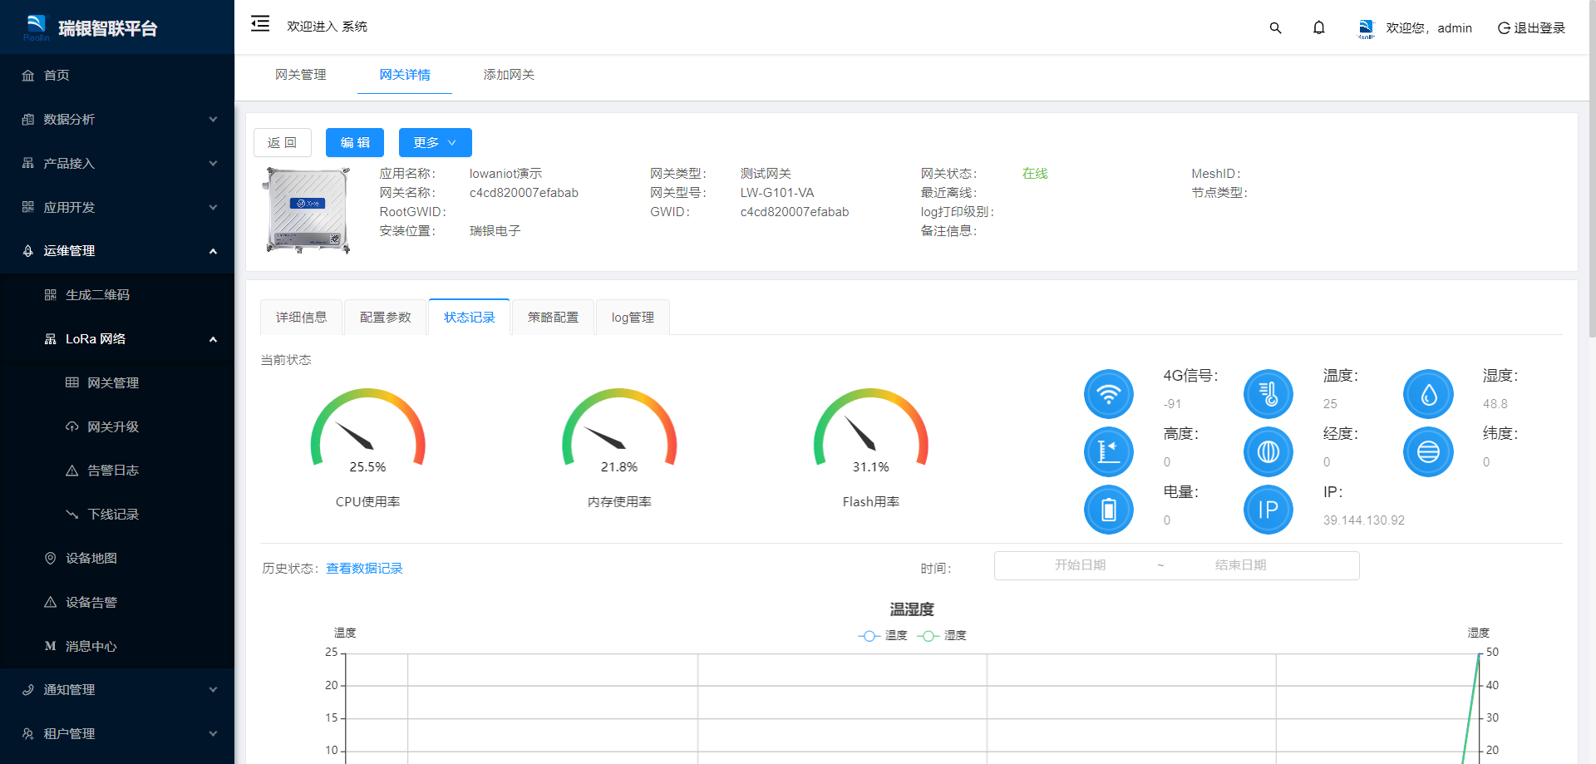Click the 产品接入 sidebar icon
This screenshot has height=764, width=1596.
pyautogui.click(x=28, y=164)
